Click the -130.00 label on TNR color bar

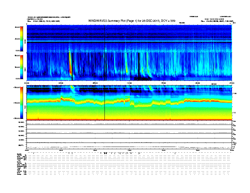[x=17, y=87]
